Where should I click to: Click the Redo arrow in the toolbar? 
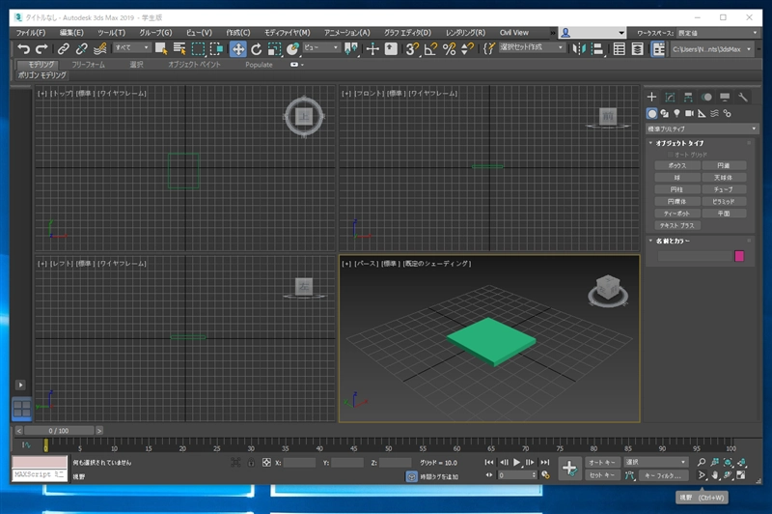tap(41, 48)
